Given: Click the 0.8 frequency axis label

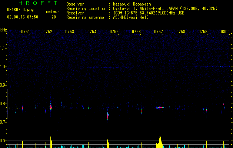Looking at the screenshot, I should (3, 104).
